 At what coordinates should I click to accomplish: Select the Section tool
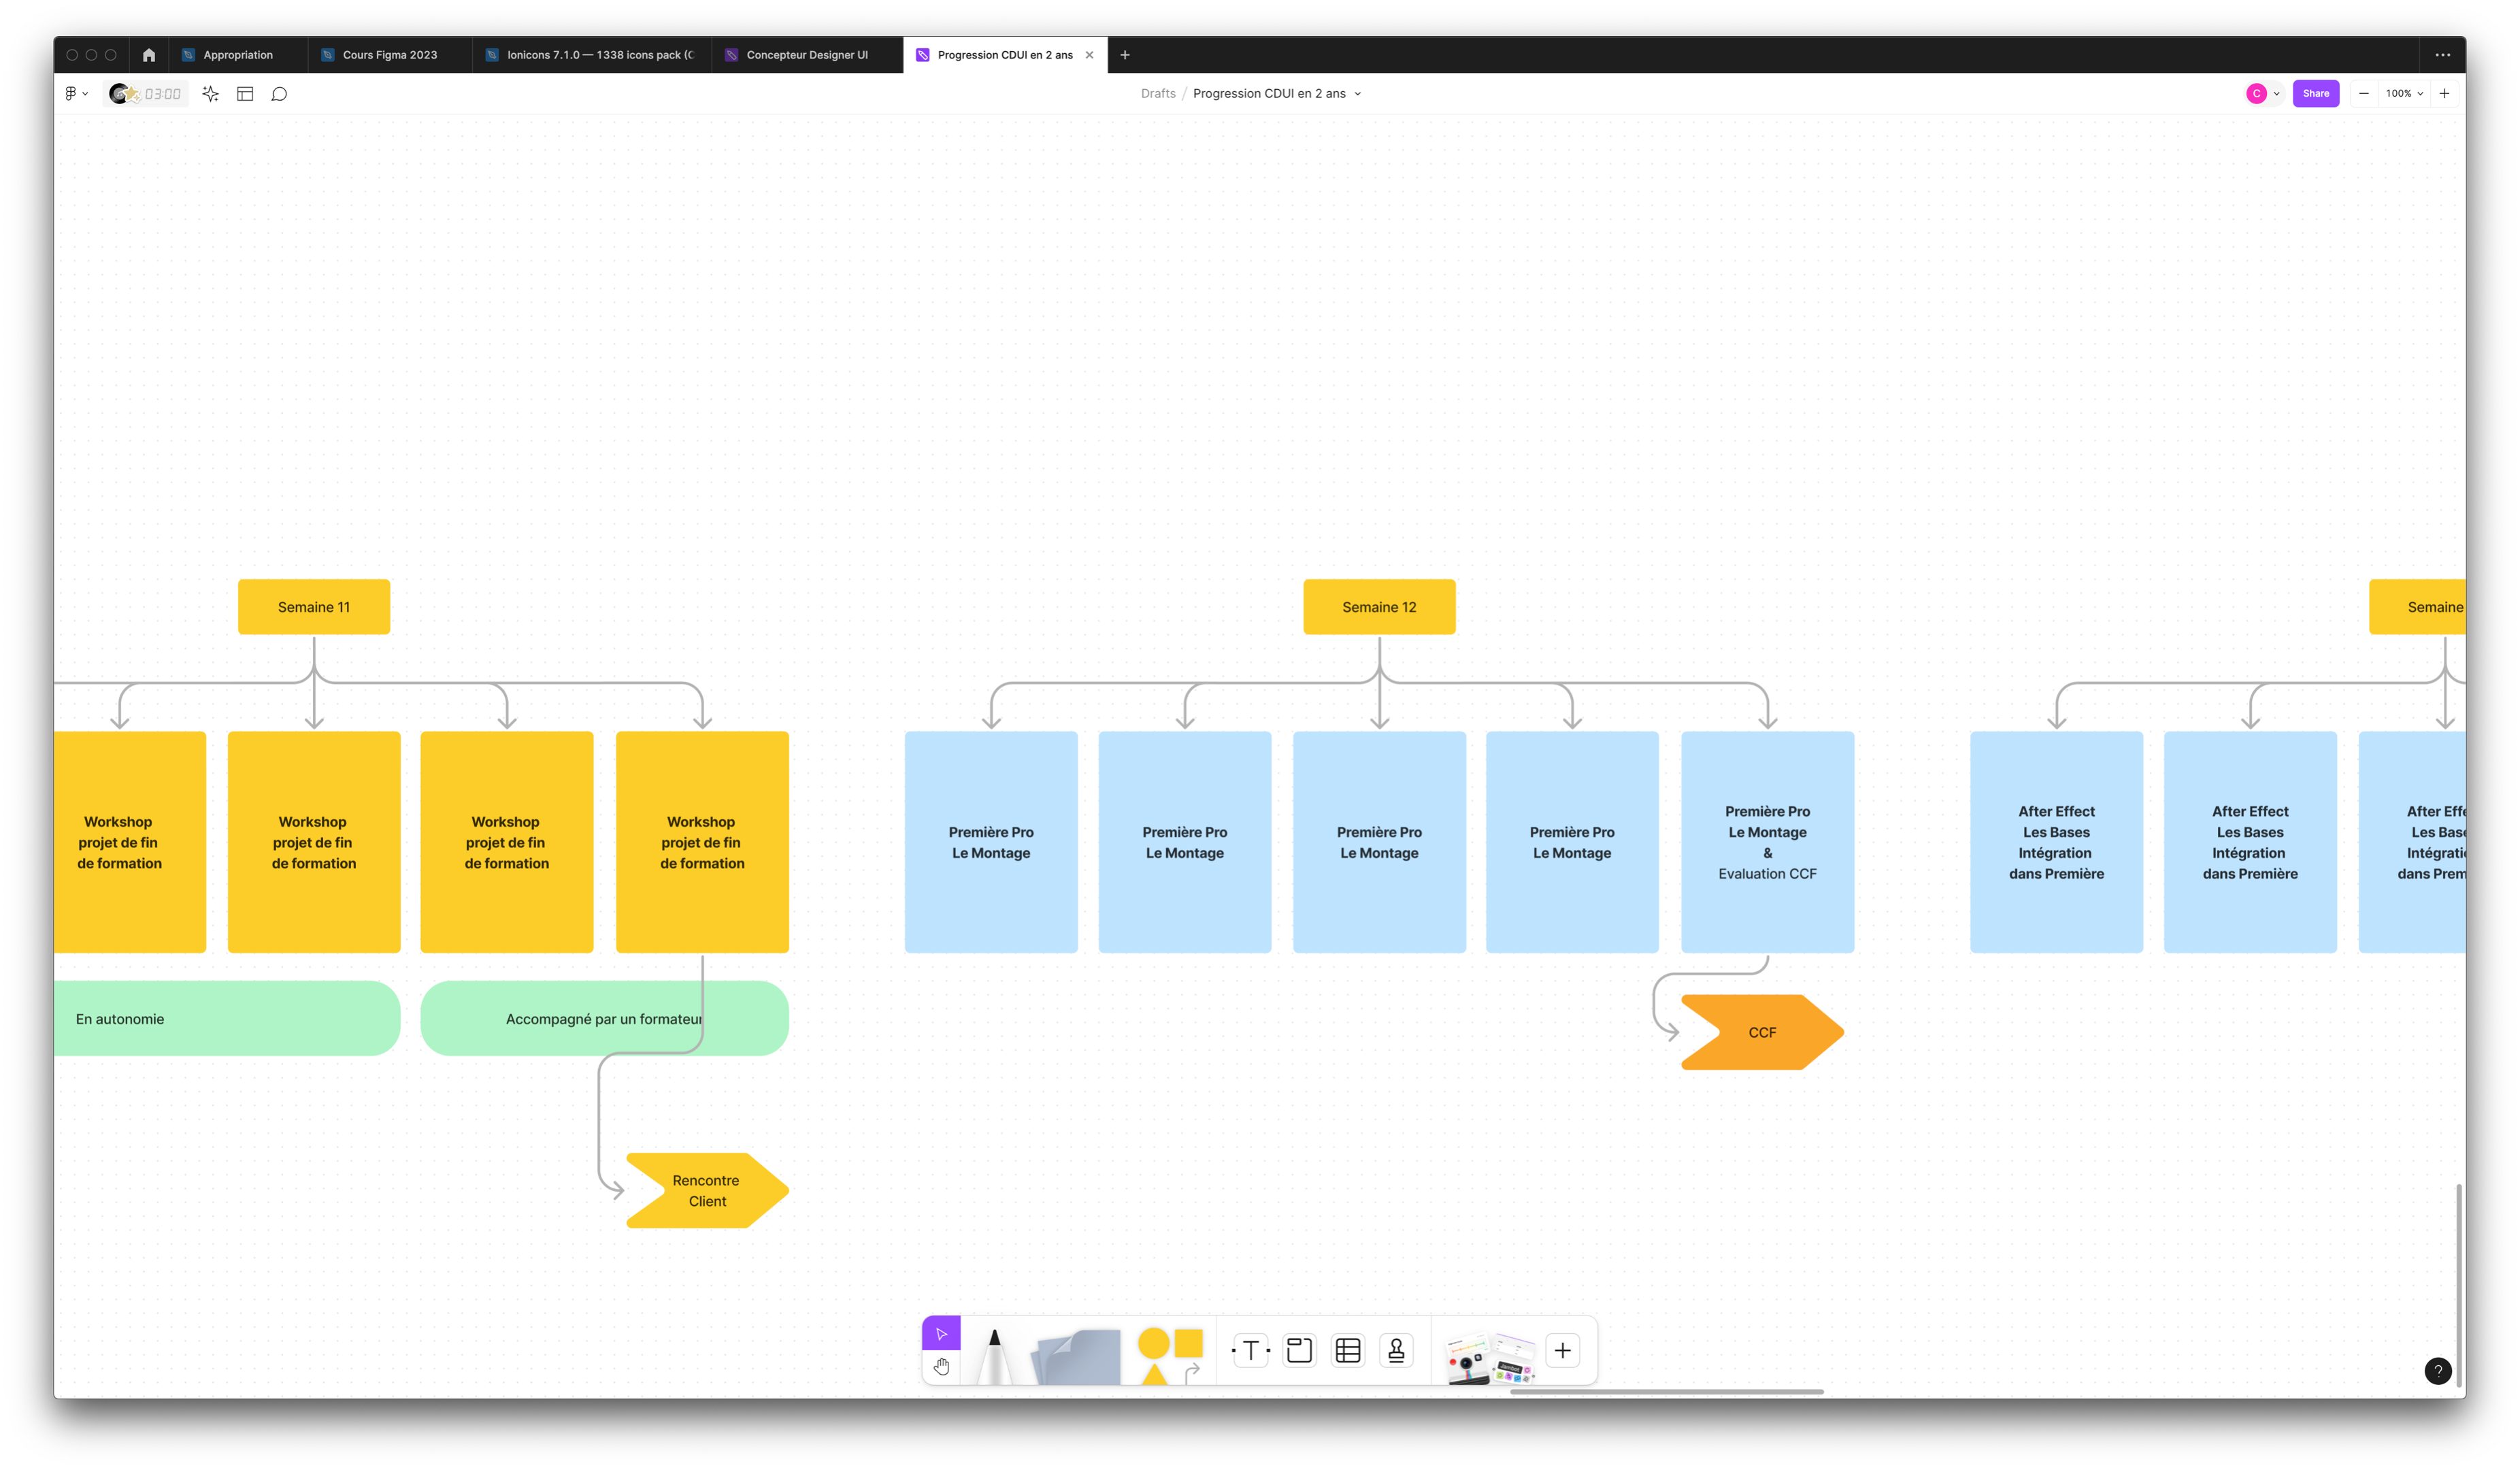point(1299,1351)
